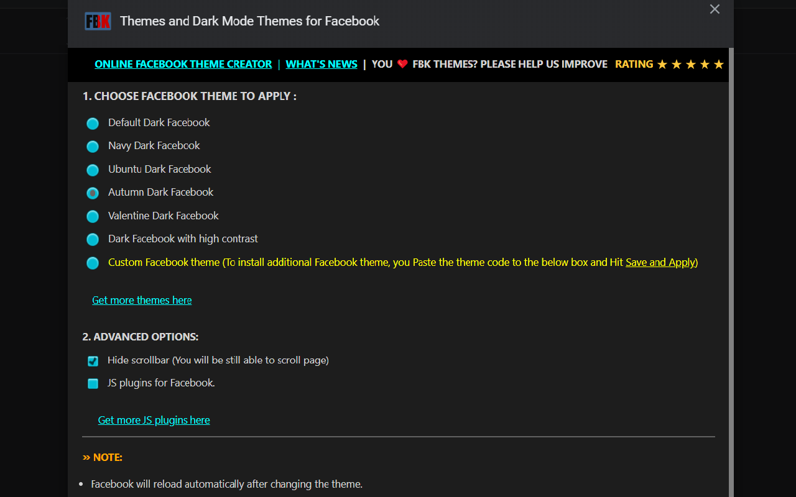Image resolution: width=796 pixels, height=497 pixels.
Task: Click 'Facebook will reload automatically' note text
Action: 226,484
